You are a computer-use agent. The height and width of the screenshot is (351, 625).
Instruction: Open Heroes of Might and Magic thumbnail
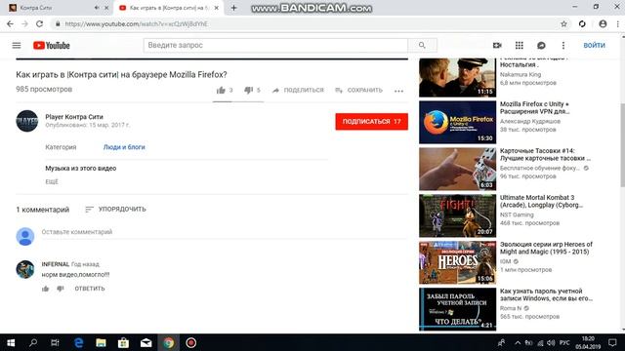[x=458, y=262]
